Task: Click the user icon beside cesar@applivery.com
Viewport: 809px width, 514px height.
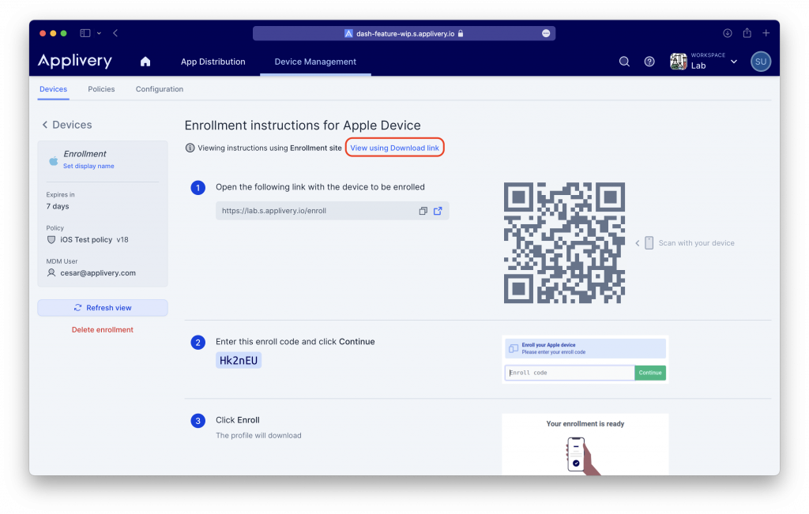Action: [51, 272]
